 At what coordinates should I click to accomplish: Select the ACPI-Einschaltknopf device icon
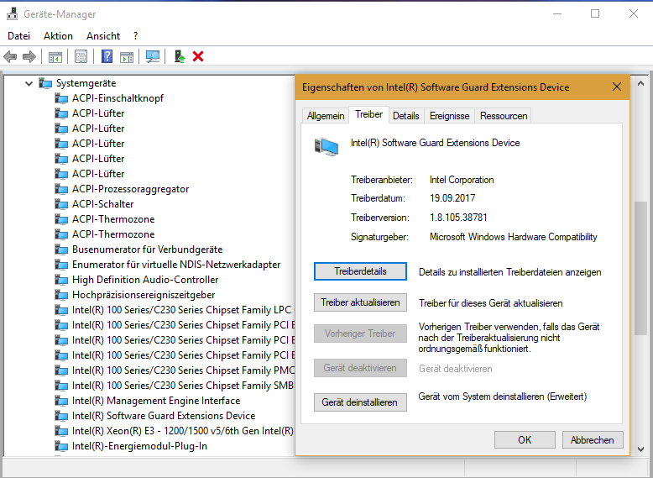[x=61, y=98]
